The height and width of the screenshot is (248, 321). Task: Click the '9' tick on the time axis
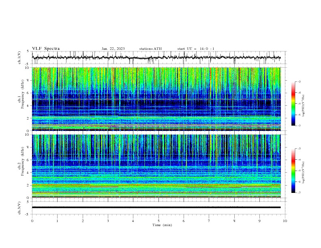click(x=259, y=221)
